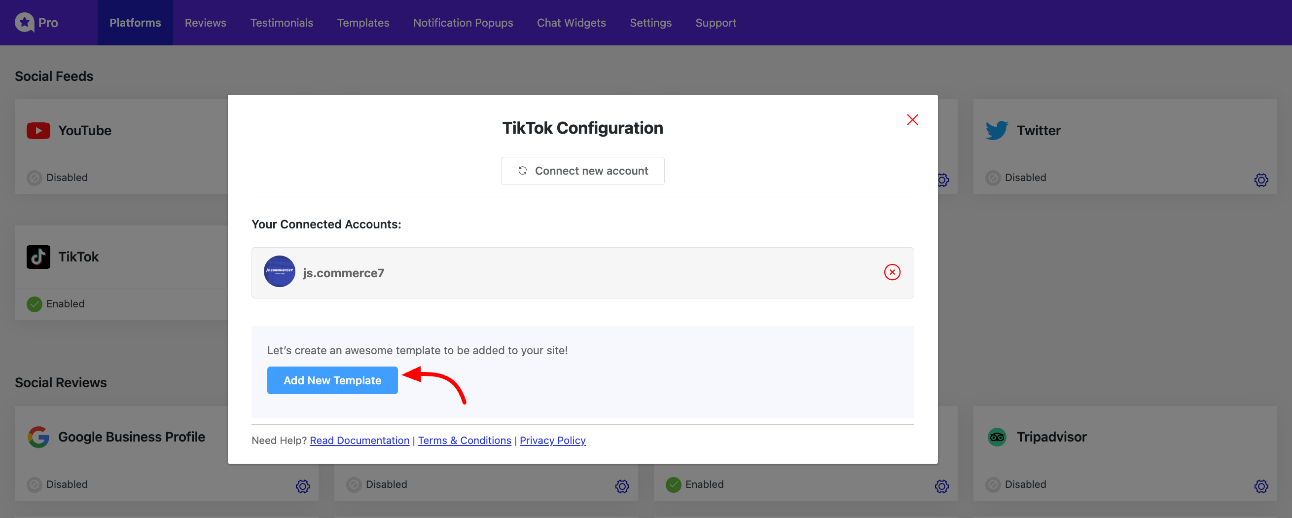Open Notification Popups section

click(x=463, y=23)
